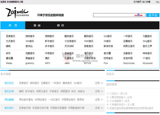Open 华语音乐排行榜 link

click(40, 108)
